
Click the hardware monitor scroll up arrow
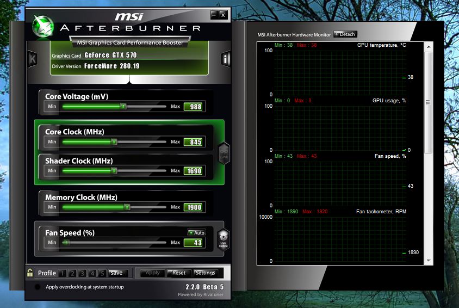[429, 47]
